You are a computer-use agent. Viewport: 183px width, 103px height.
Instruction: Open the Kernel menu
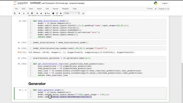click(x=55, y=9)
